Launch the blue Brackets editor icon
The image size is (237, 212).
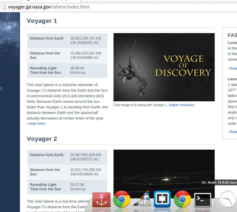coord(162,199)
